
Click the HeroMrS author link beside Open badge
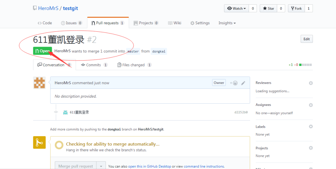[62, 51]
